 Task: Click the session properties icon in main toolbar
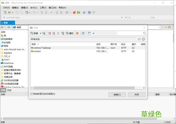pyautogui.click(x=27, y=12)
